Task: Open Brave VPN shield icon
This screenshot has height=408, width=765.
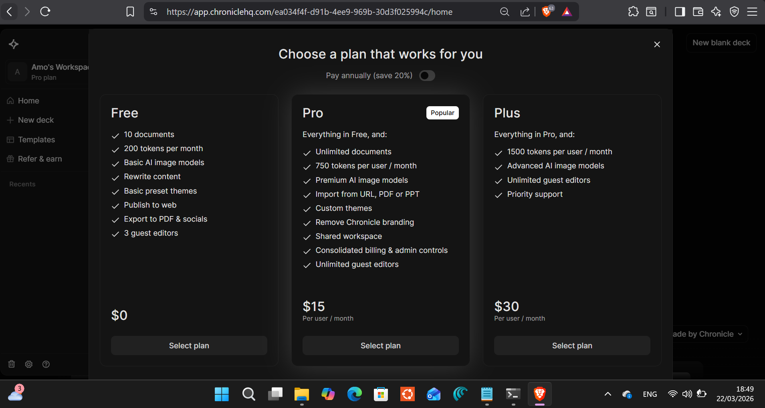Action: coord(734,12)
